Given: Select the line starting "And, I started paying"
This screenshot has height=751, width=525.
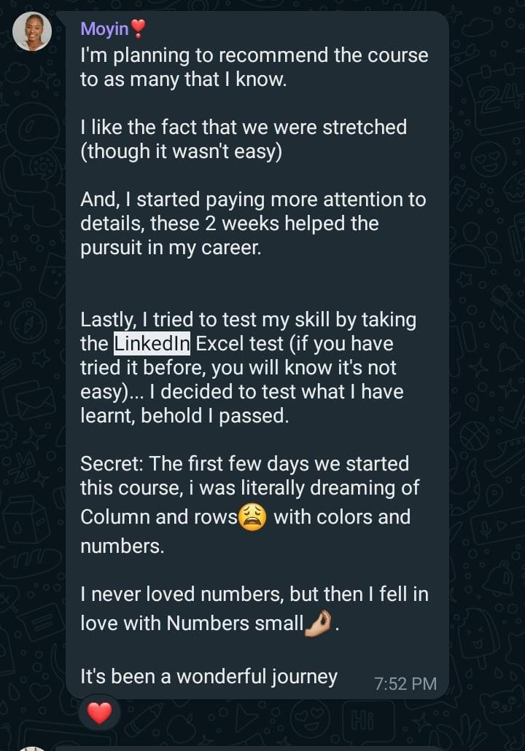Looking at the screenshot, I should 253,200.
